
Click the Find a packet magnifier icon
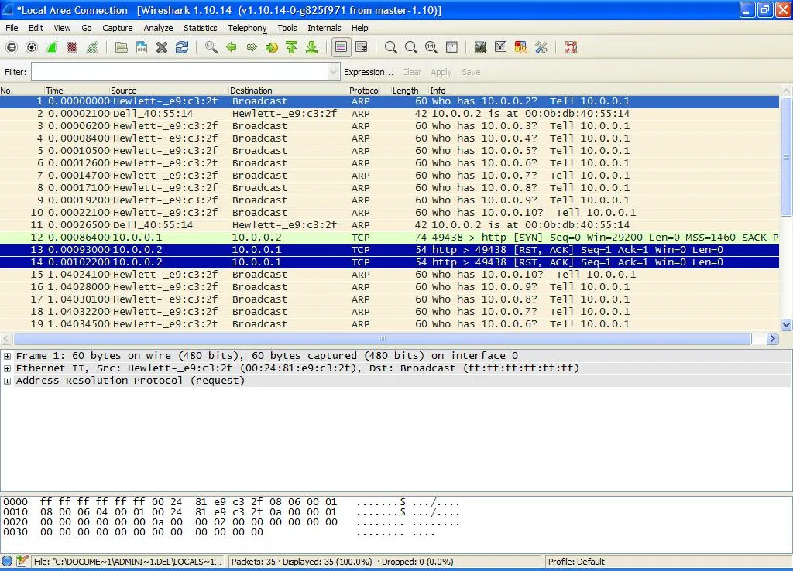pos(211,47)
